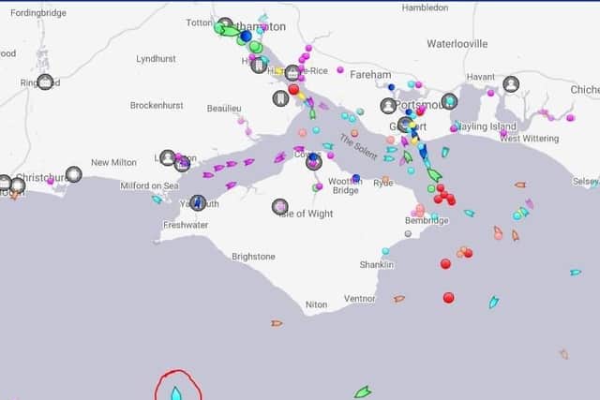
Task: Click the Milford on Sea label
Action: pos(149,185)
